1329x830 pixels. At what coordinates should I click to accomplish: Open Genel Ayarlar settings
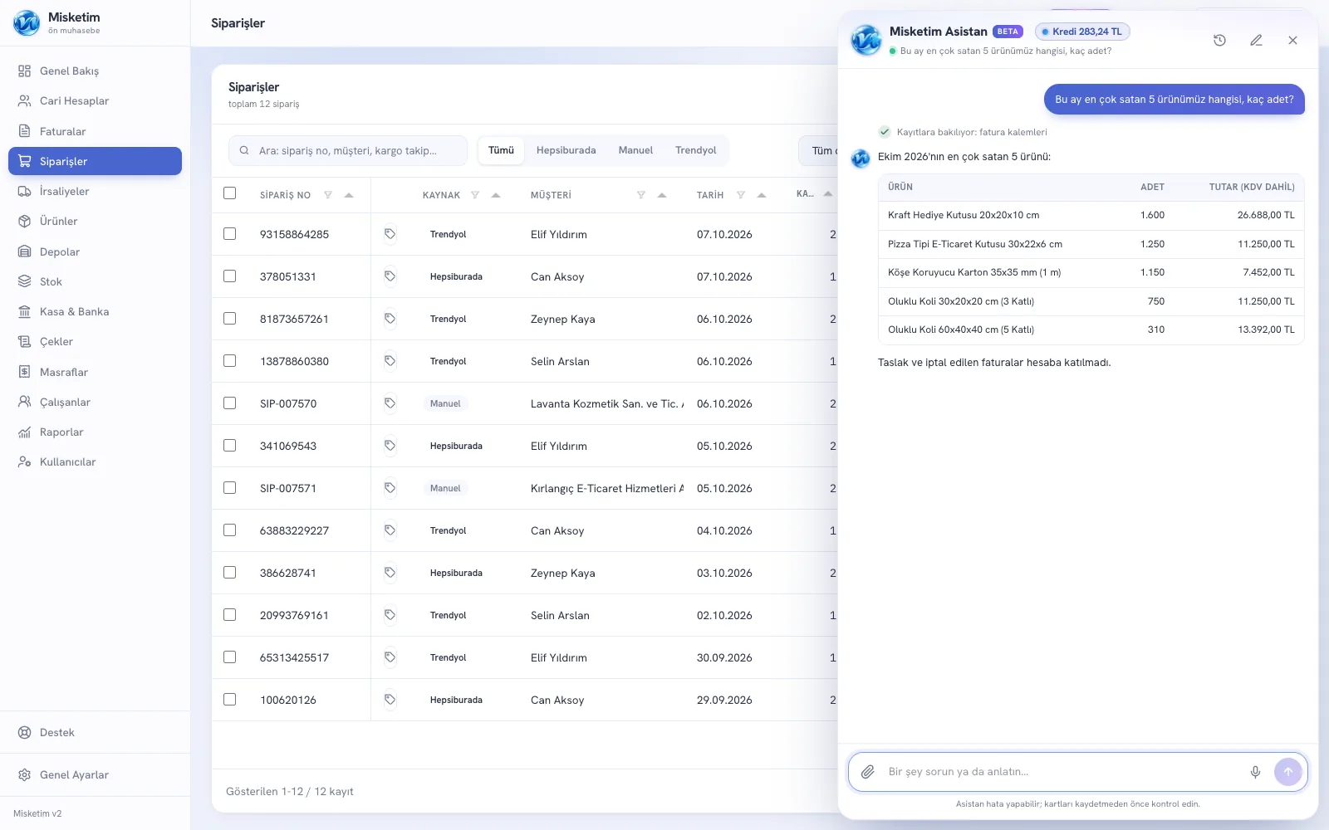[95, 774]
